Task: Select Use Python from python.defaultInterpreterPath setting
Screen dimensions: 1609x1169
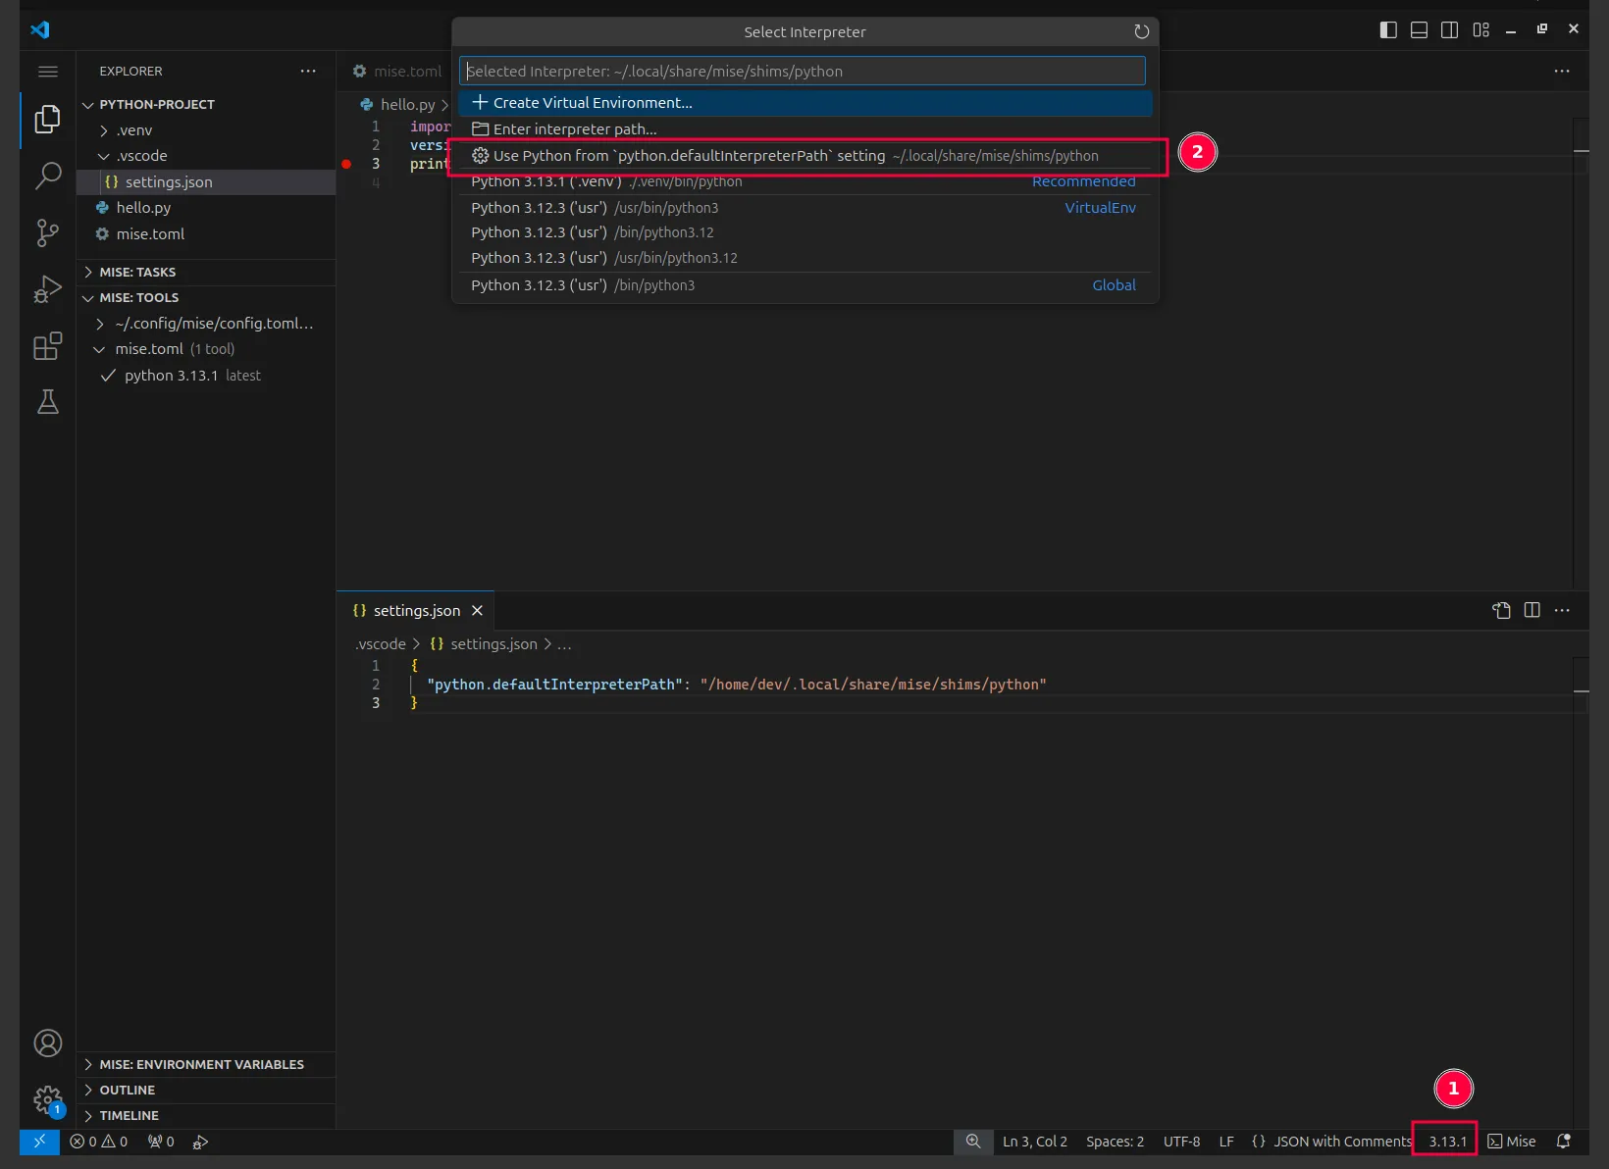Action: (x=804, y=156)
